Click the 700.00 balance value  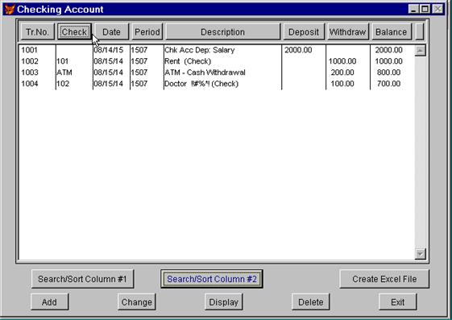389,84
